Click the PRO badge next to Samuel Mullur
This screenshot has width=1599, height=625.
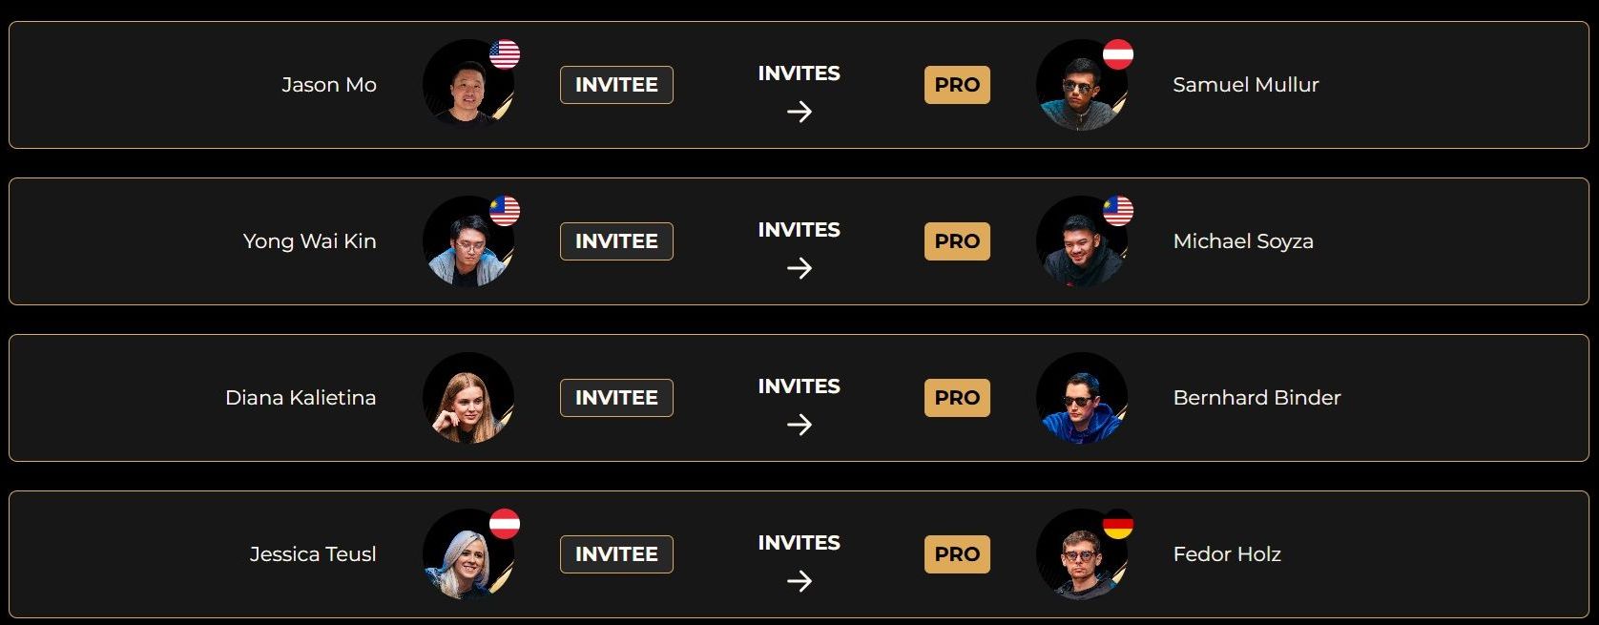(x=957, y=85)
